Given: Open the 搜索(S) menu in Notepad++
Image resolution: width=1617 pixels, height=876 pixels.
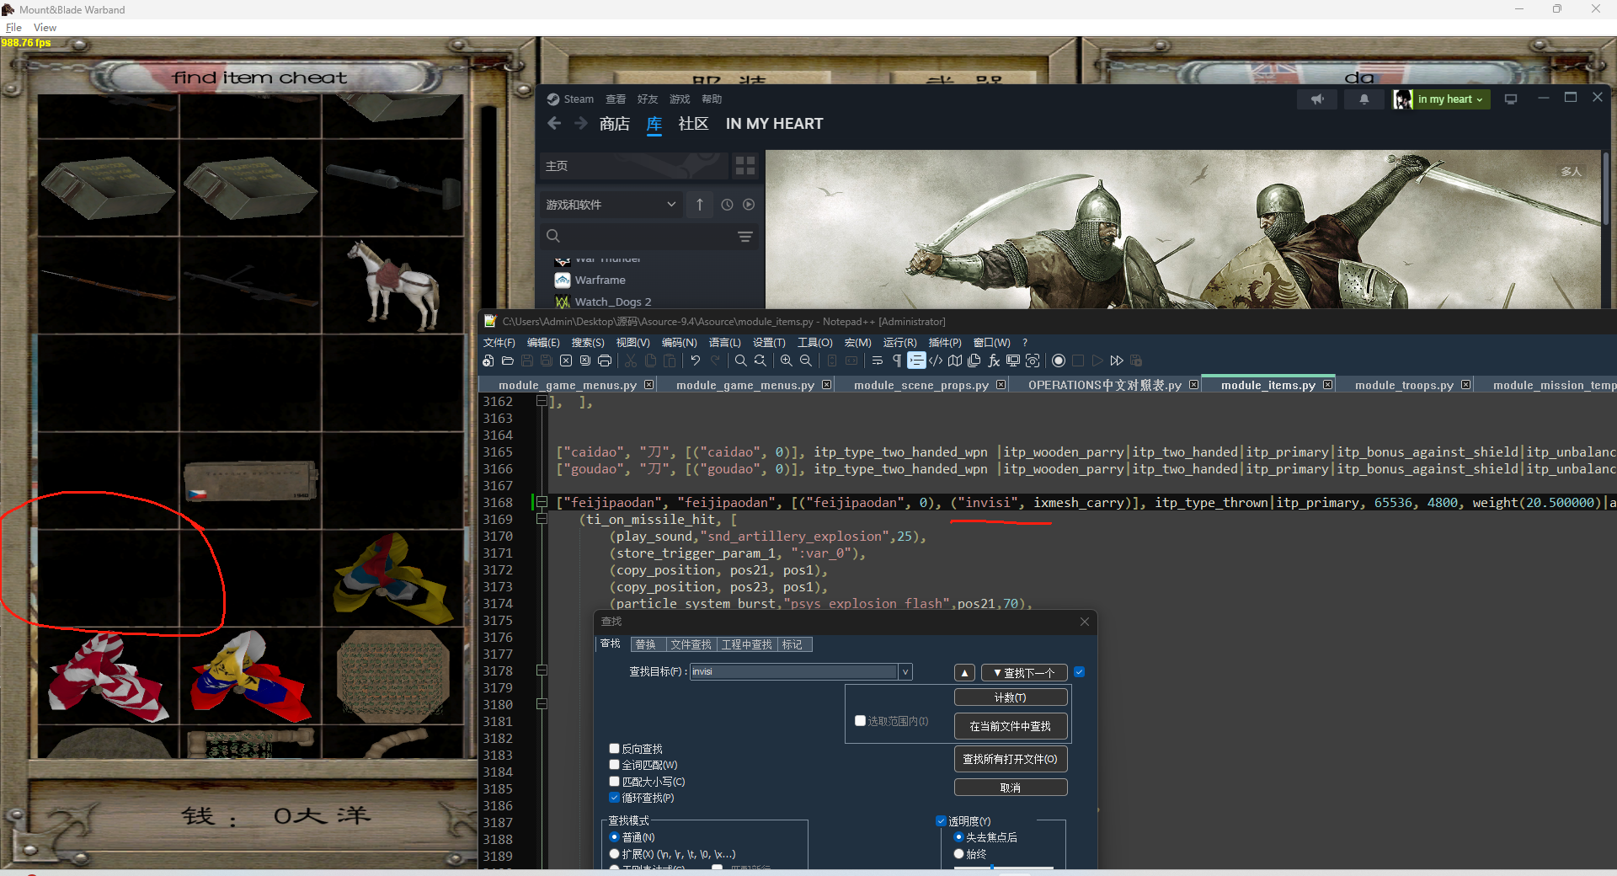Looking at the screenshot, I should pyautogui.click(x=588, y=343).
